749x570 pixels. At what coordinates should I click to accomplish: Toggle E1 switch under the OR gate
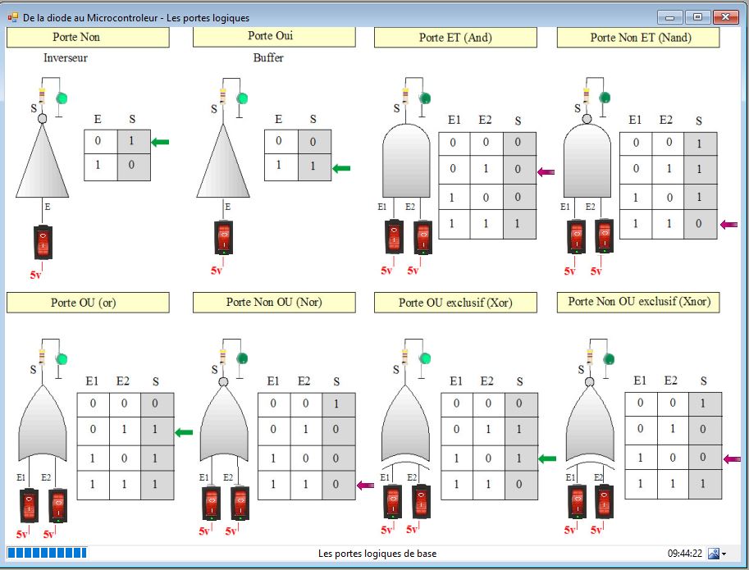(x=30, y=505)
